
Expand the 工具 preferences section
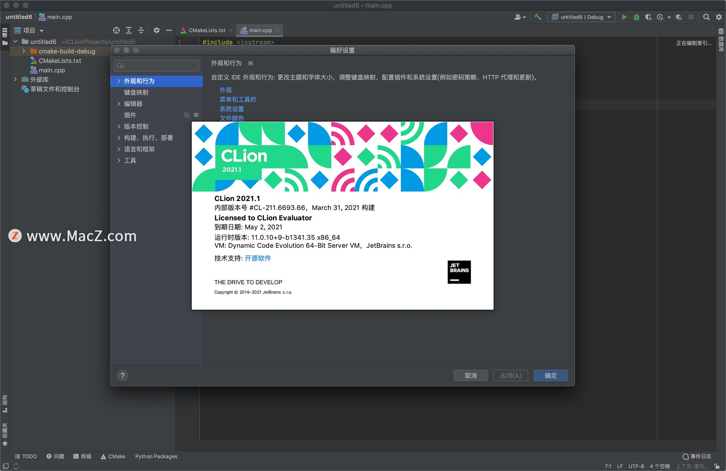pos(119,160)
